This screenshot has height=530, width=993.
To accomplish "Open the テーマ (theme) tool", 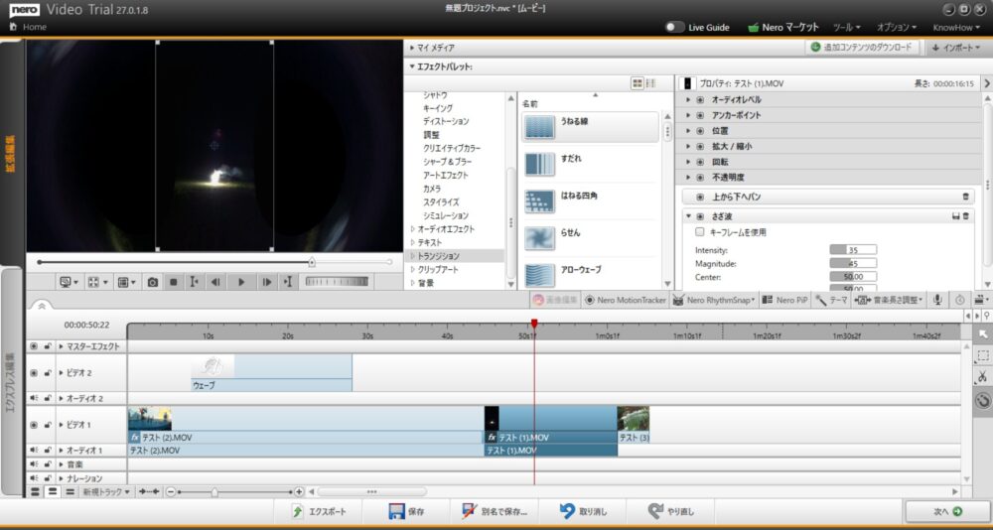I will click(832, 300).
